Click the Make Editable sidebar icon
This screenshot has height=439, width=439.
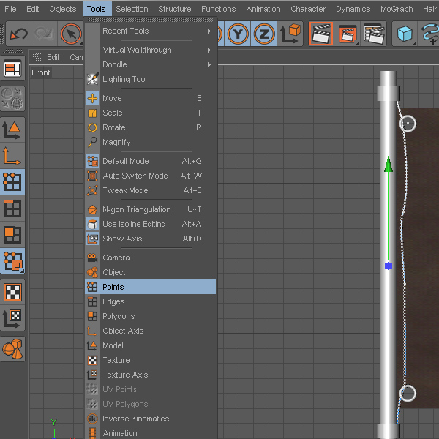12,99
